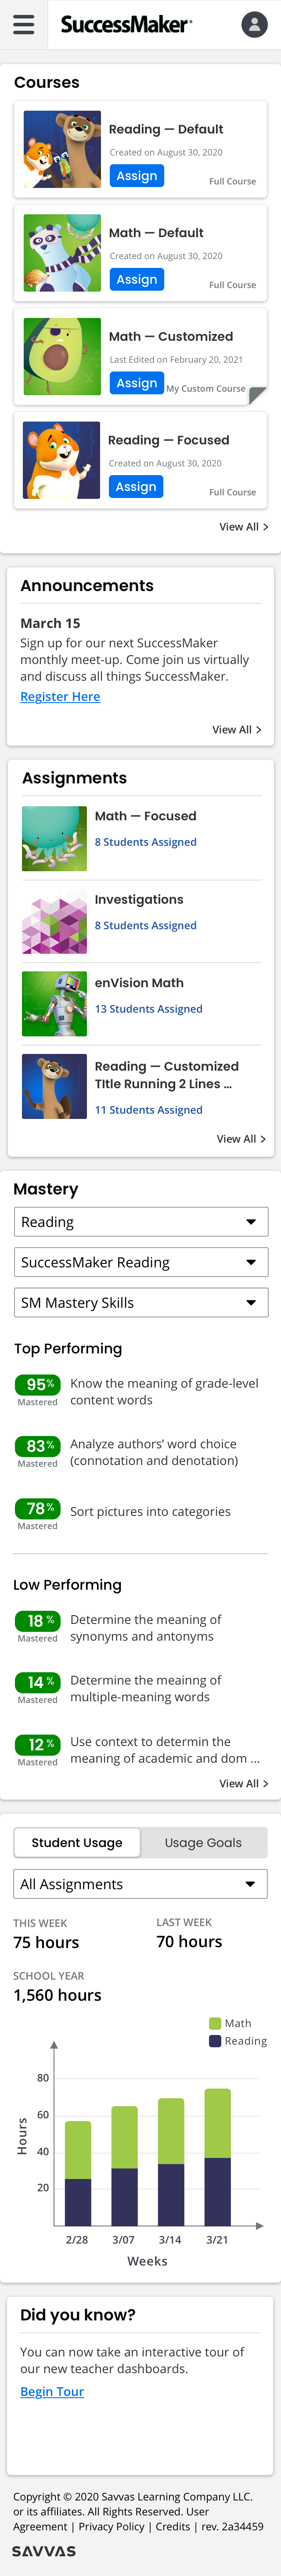Expand the SM Mastery Skills dropdown
Screen dimensions: 281x2576
(x=141, y=1302)
